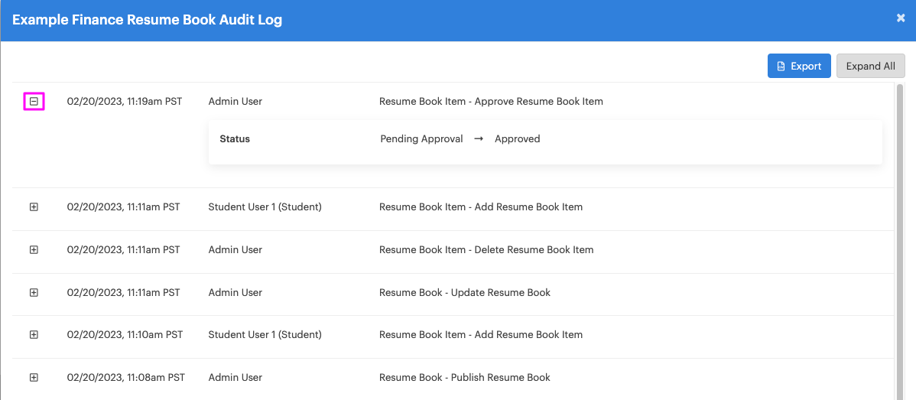Click the 'Example Finance Resume Book Audit Log' title

coord(148,21)
